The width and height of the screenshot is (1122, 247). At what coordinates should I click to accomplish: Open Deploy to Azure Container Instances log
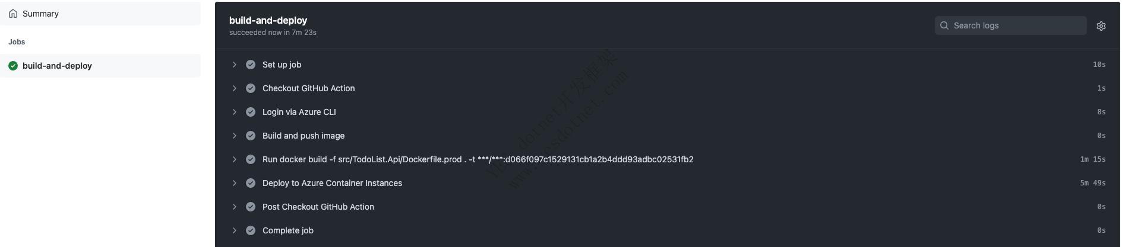668,183
